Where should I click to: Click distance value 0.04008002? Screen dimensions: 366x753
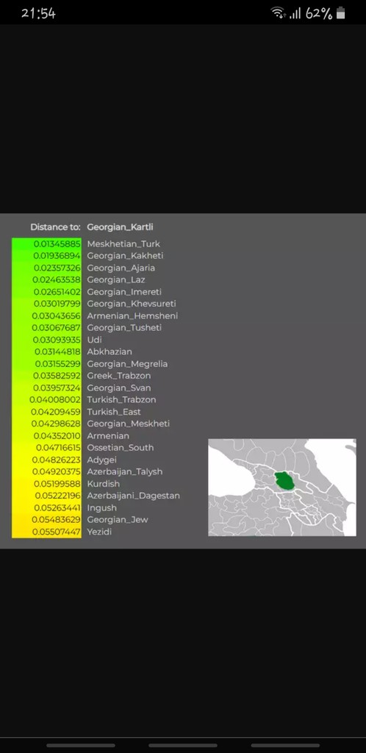click(55, 400)
